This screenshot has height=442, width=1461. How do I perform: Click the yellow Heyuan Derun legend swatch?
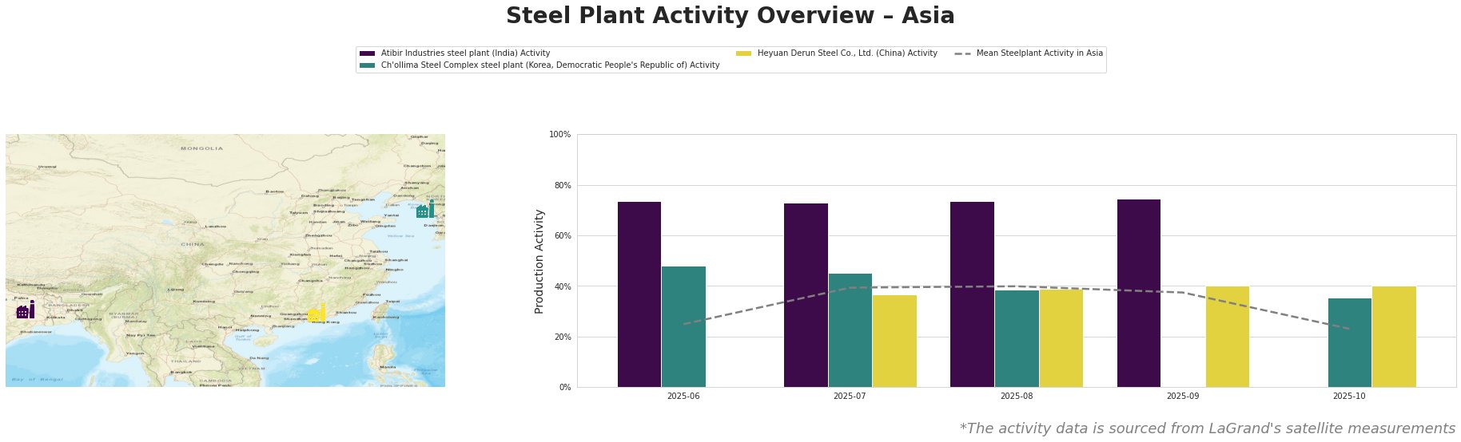pos(743,53)
